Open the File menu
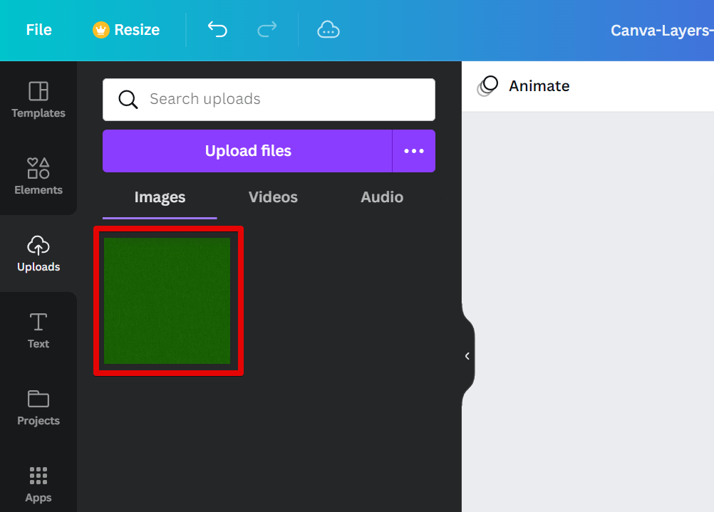The height and width of the screenshot is (512, 714). click(38, 30)
